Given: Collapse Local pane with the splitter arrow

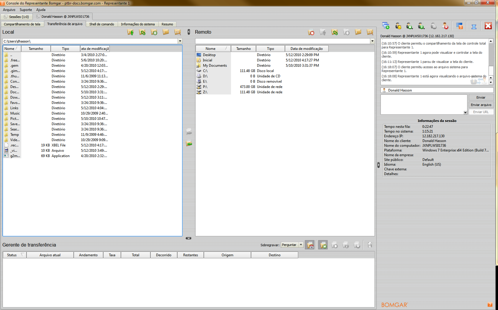Looking at the screenshot, I should coord(189,32).
